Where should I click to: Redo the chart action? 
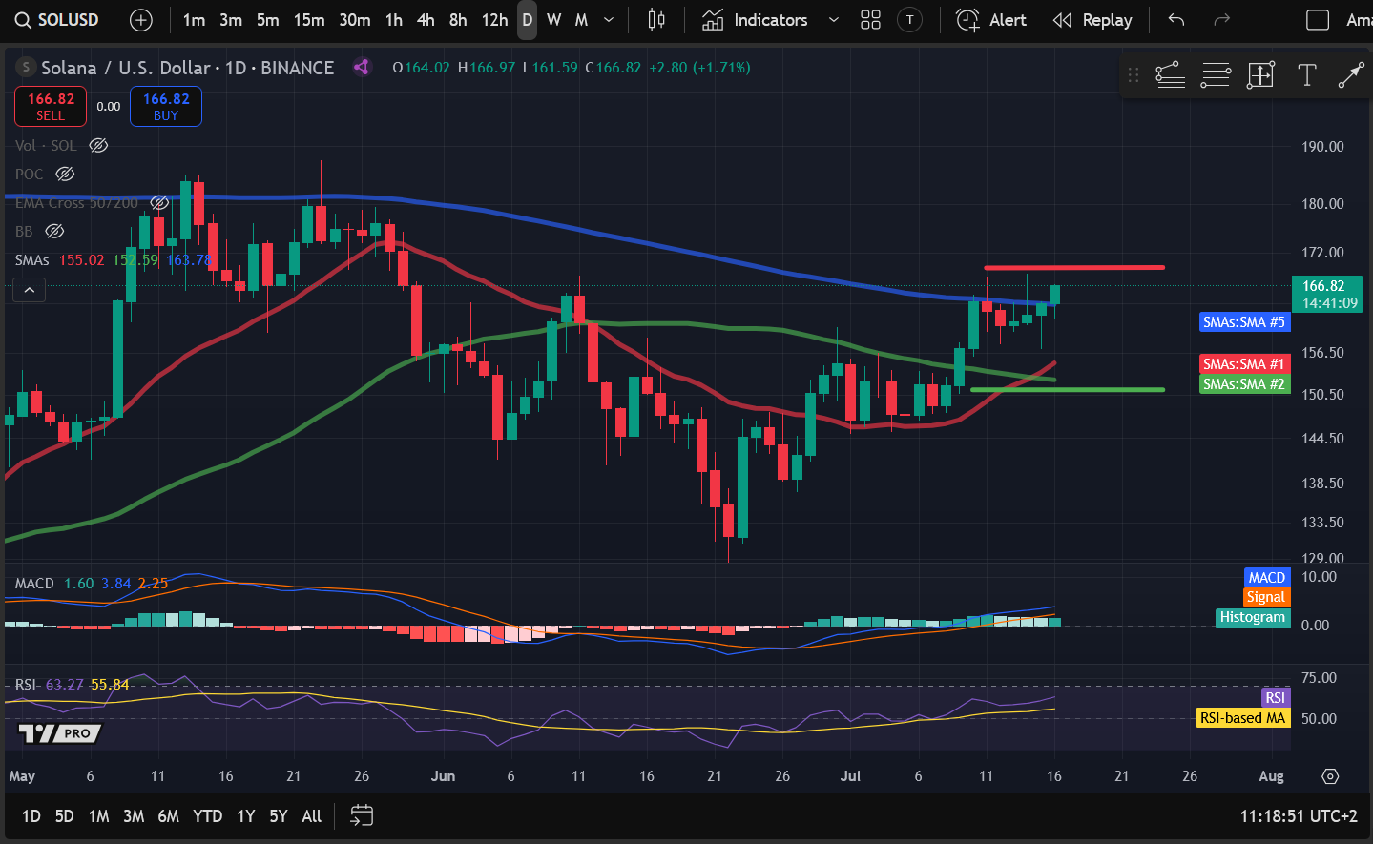point(1221,20)
